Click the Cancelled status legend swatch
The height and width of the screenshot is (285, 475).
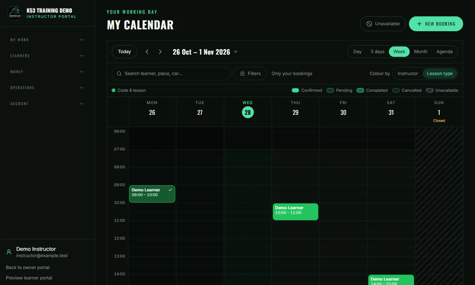(396, 90)
